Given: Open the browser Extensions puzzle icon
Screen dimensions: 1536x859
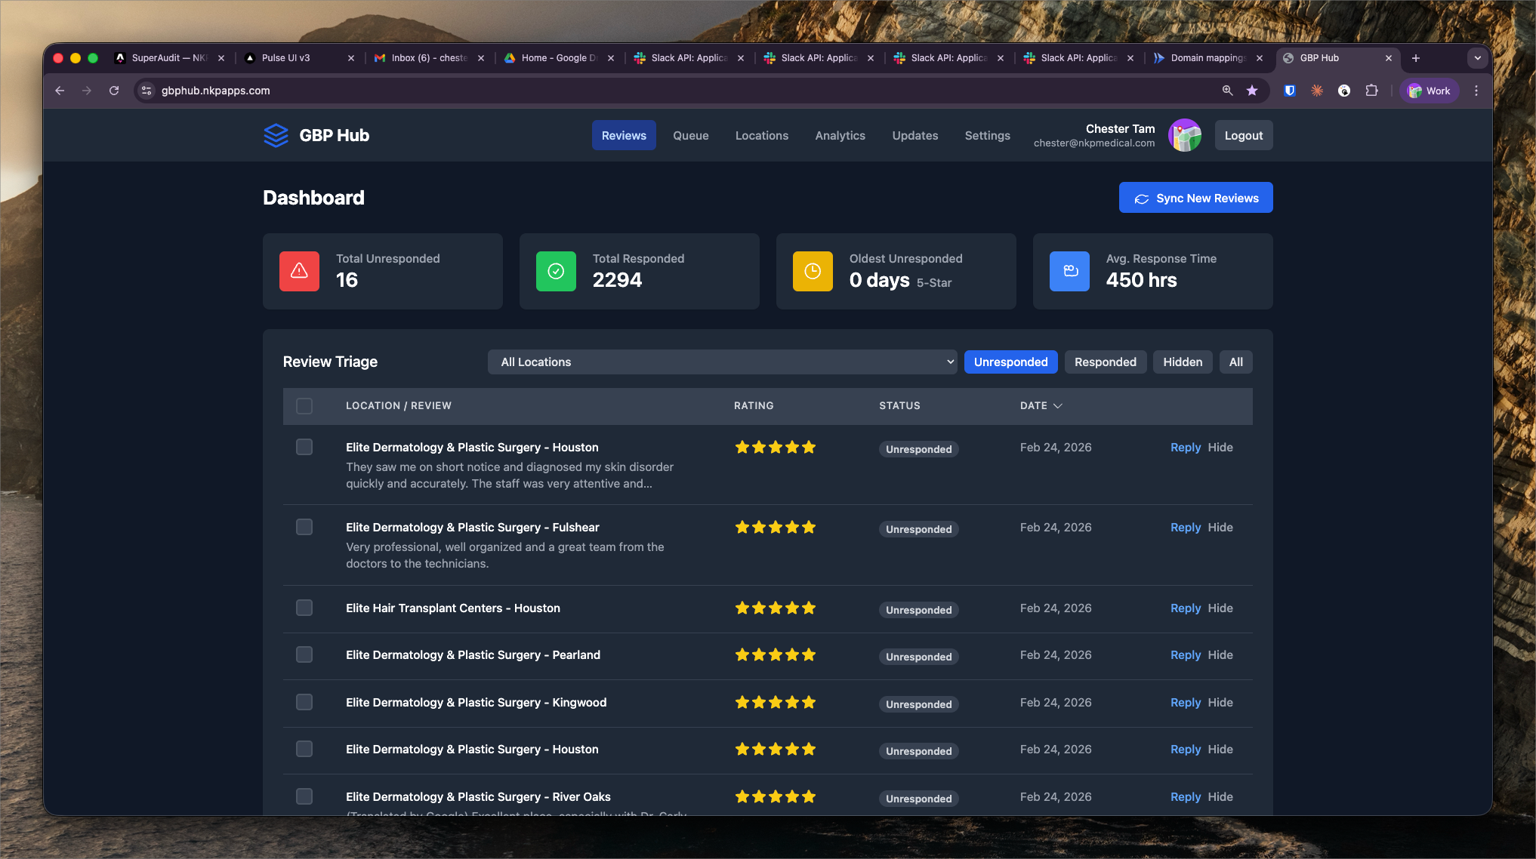Looking at the screenshot, I should (1371, 91).
